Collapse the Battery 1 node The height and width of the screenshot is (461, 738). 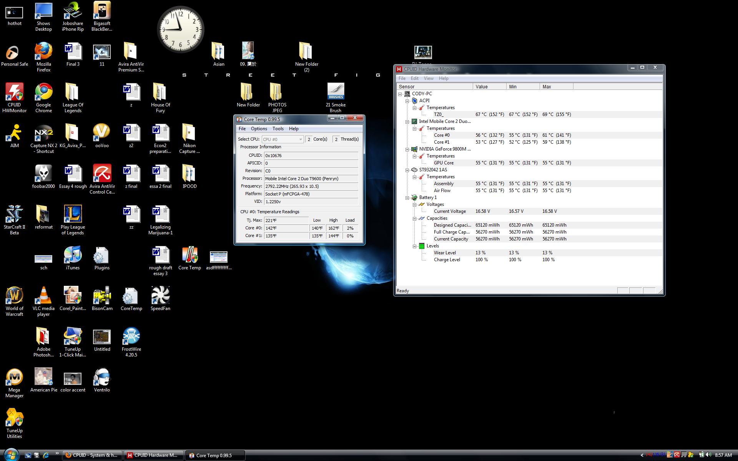click(407, 197)
